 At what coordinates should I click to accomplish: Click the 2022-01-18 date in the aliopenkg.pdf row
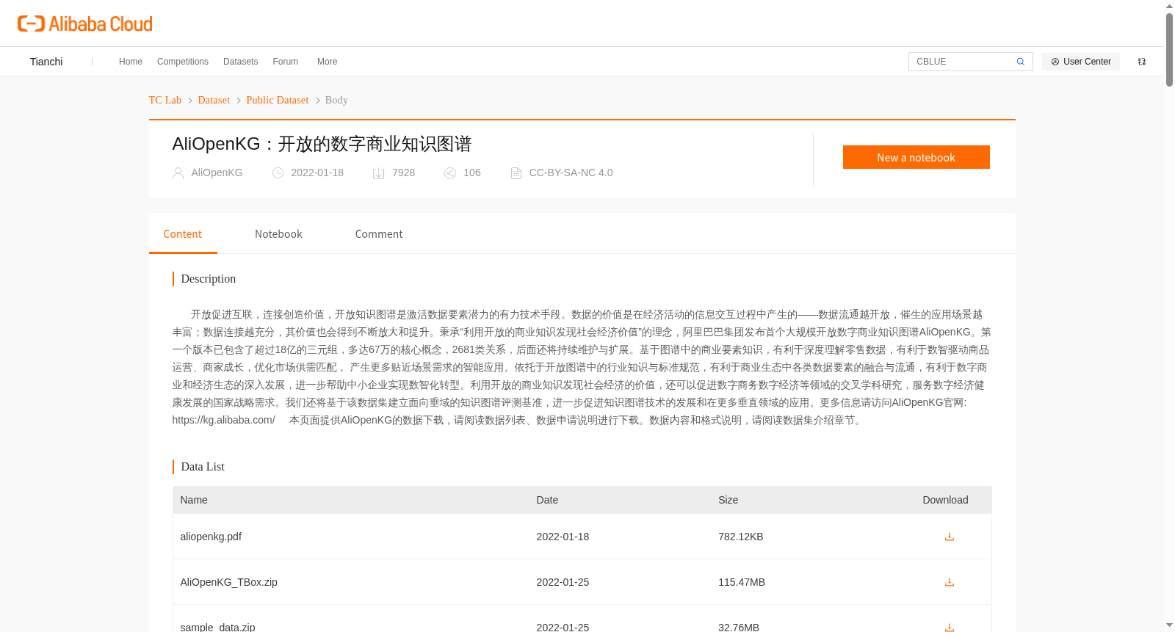tap(563, 537)
